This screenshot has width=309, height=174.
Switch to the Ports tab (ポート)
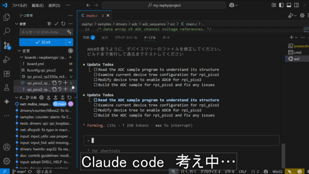point(166,38)
